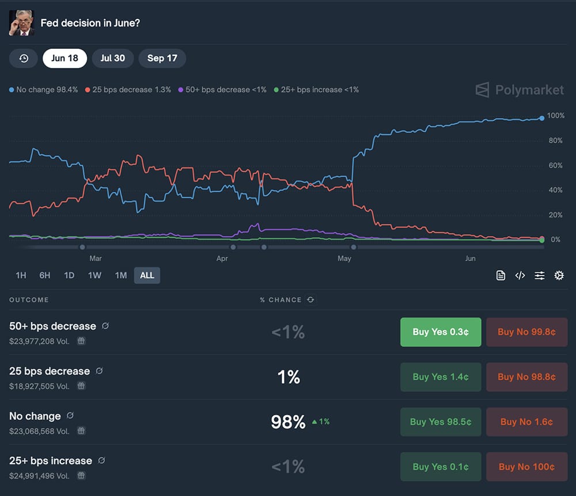576x496 pixels.
Task: Click the icon beside 25+ bps increase title
Action: 102,460
